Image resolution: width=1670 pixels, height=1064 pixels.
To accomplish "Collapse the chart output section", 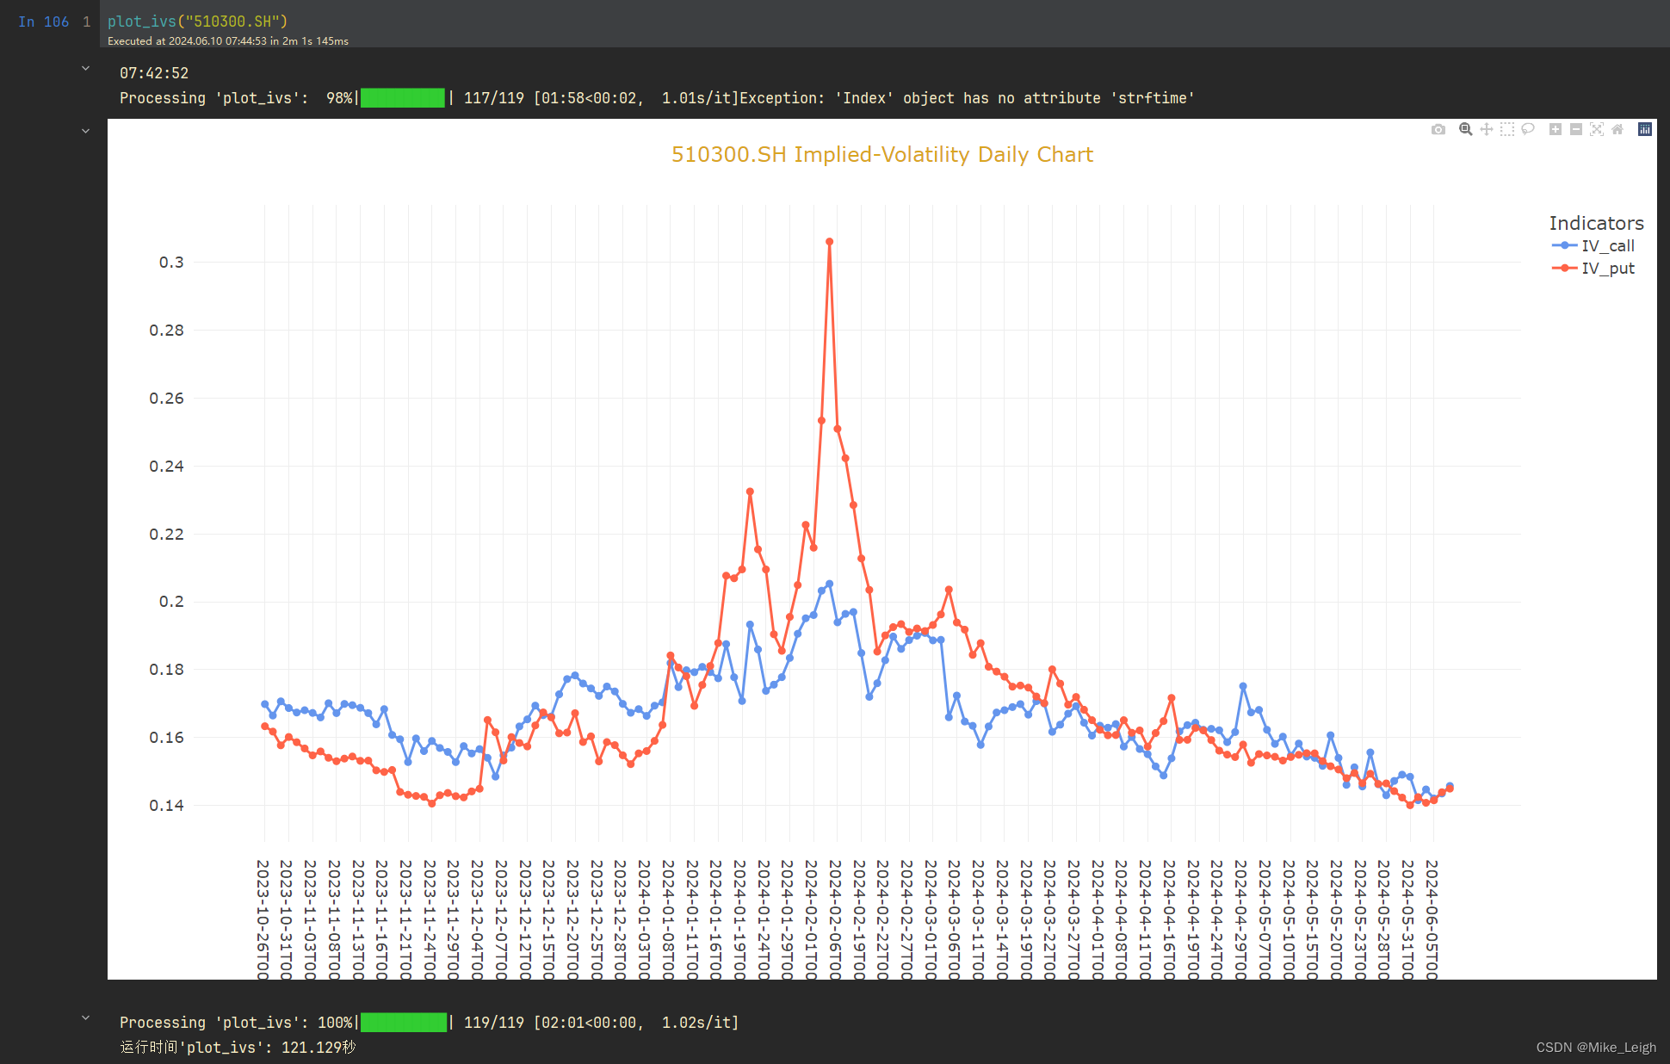I will point(85,131).
